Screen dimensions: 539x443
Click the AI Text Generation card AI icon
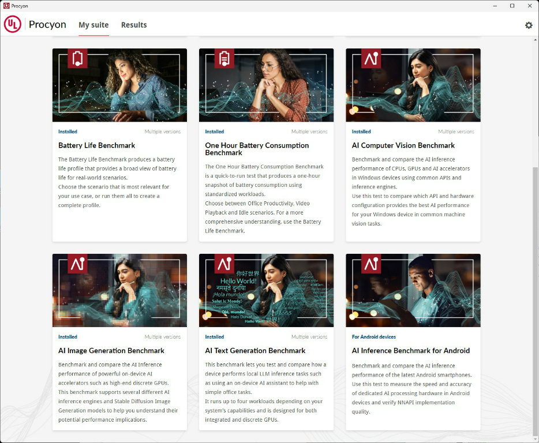pyautogui.click(x=224, y=264)
